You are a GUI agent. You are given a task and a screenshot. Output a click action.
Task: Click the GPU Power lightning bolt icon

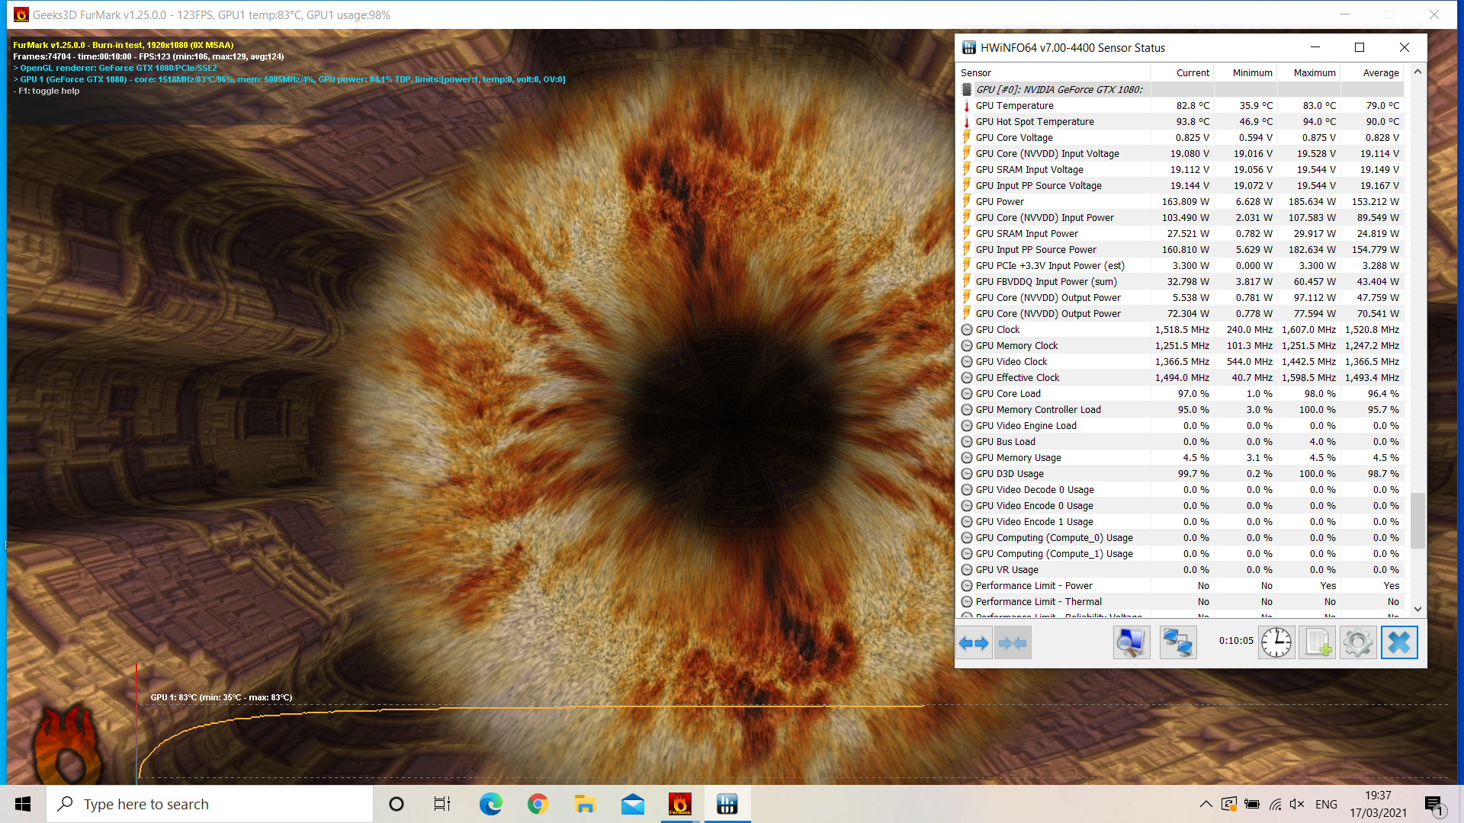pos(967,202)
